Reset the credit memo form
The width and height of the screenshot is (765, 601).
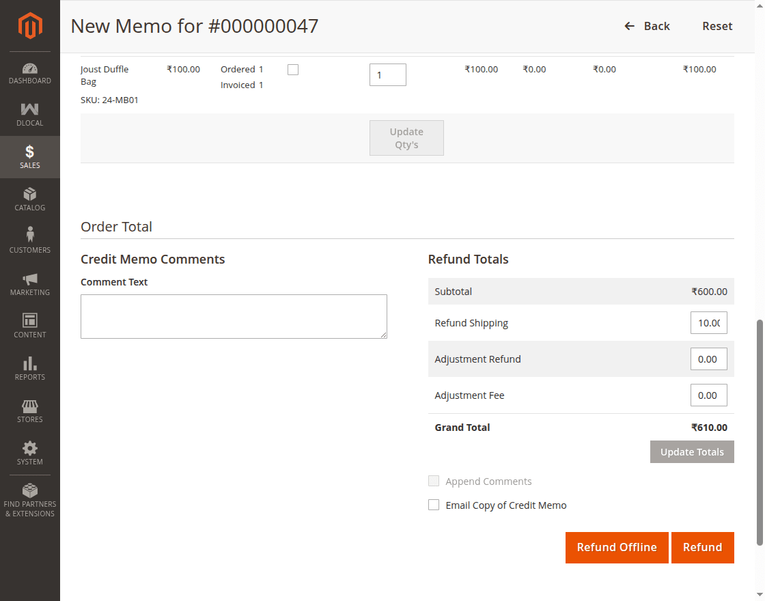717,26
